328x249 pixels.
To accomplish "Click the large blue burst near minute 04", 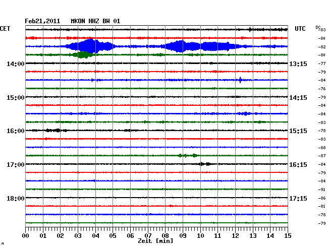I will click(x=90, y=46).
